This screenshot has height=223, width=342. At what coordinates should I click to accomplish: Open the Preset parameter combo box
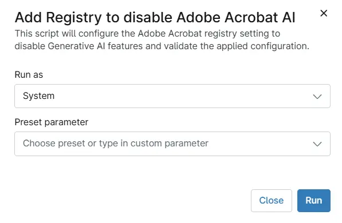coord(172,144)
